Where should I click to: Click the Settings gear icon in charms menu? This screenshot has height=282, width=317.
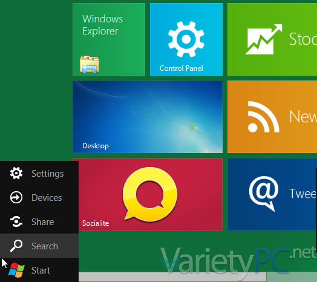(16, 173)
